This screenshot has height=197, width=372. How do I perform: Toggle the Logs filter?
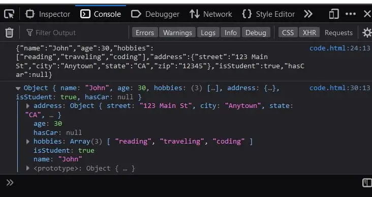coord(208,33)
